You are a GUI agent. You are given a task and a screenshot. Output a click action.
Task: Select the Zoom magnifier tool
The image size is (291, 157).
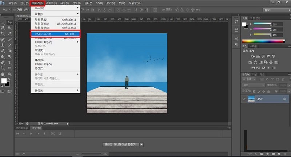(x=9, y=74)
